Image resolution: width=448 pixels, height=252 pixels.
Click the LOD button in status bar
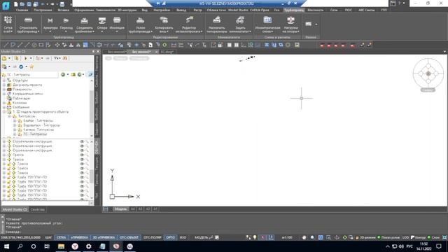[x=405, y=237]
